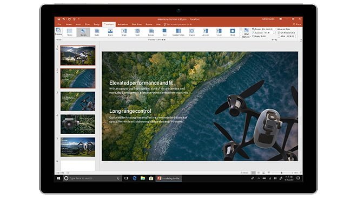The height and width of the screenshot is (200, 357).
Task: Apply the Fade transition
Action: [x=97, y=32]
